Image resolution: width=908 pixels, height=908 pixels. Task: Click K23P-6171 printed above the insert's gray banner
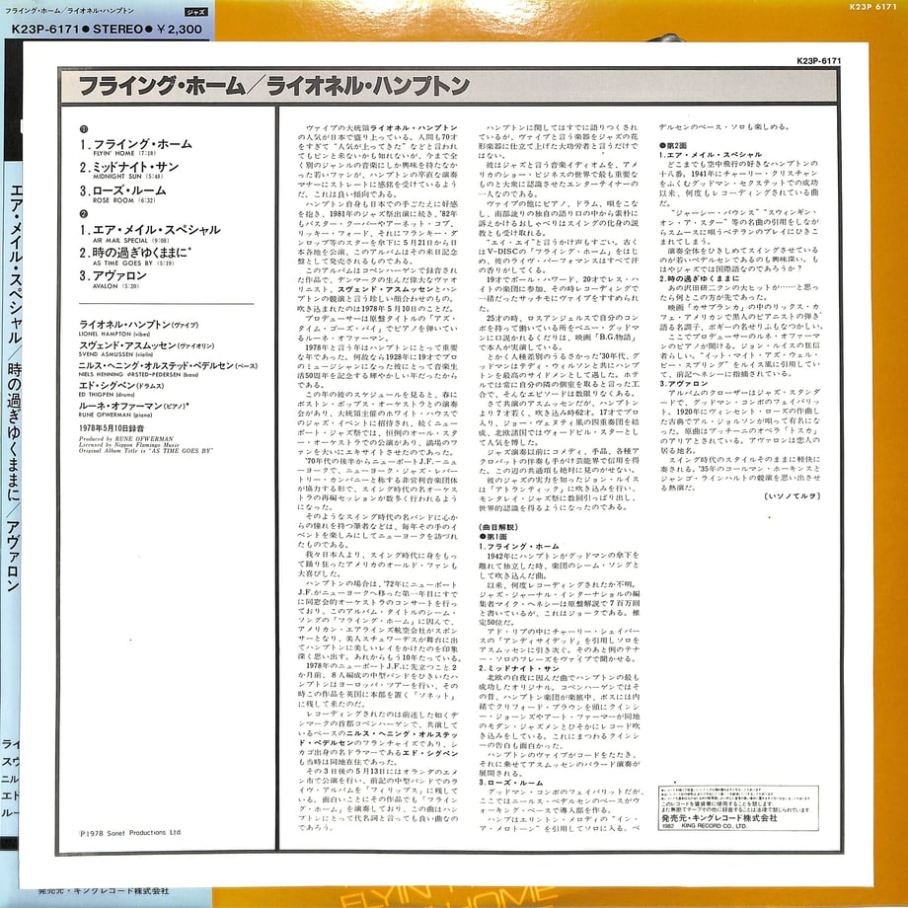(819, 61)
